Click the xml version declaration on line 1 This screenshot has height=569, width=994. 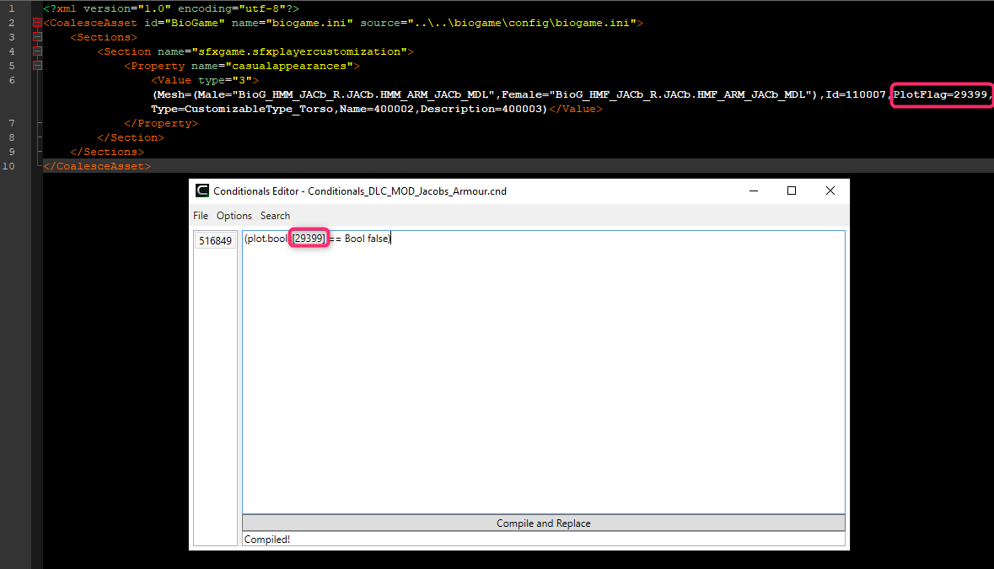[171, 9]
